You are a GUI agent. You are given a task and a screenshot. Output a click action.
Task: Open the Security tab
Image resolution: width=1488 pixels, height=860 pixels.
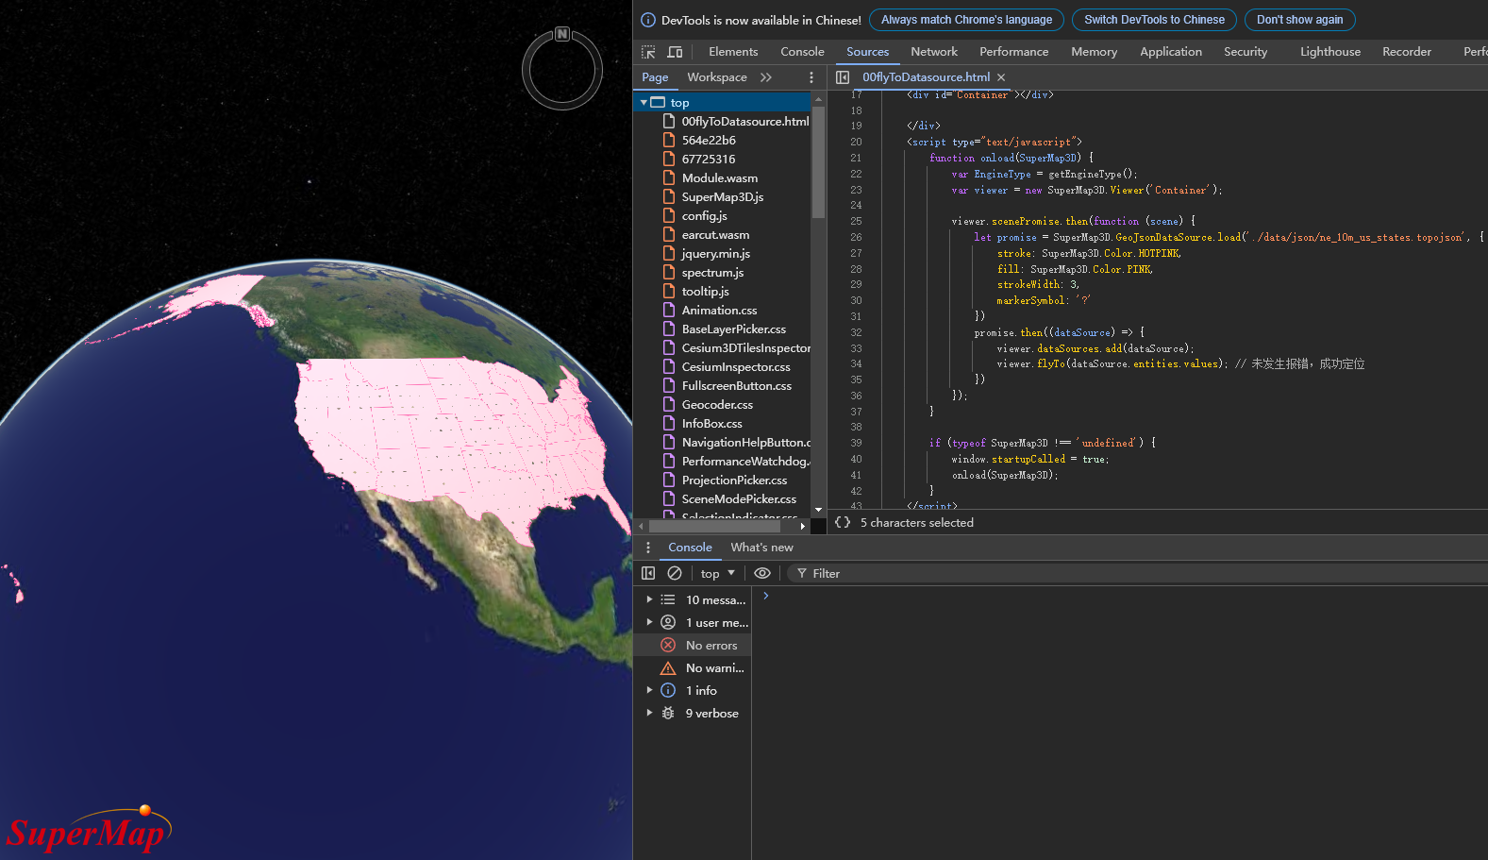point(1246,52)
